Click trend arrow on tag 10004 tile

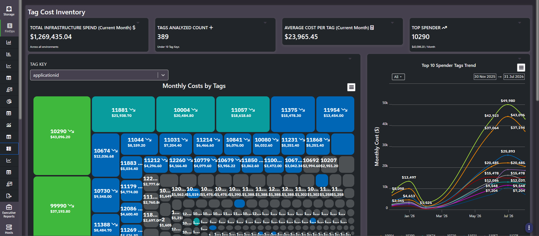[194, 110]
